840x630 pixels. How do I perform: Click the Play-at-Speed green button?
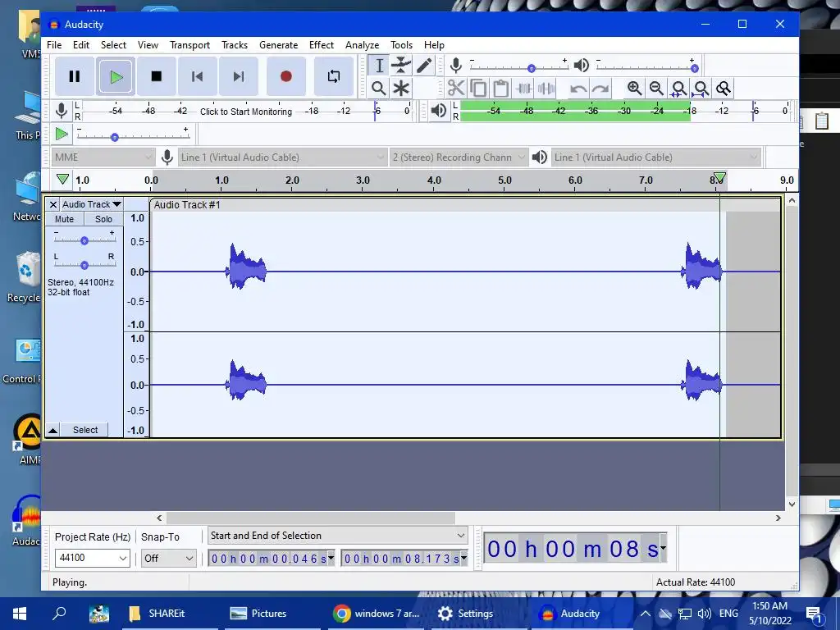tap(62, 134)
